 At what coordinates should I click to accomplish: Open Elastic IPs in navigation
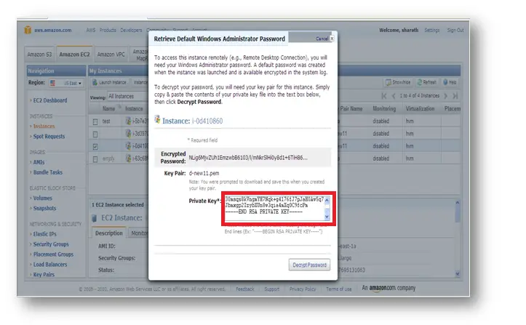pos(44,234)
